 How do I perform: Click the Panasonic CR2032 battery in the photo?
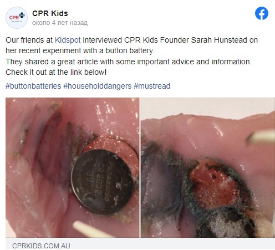pyautogui.click(x=102, y=182)
